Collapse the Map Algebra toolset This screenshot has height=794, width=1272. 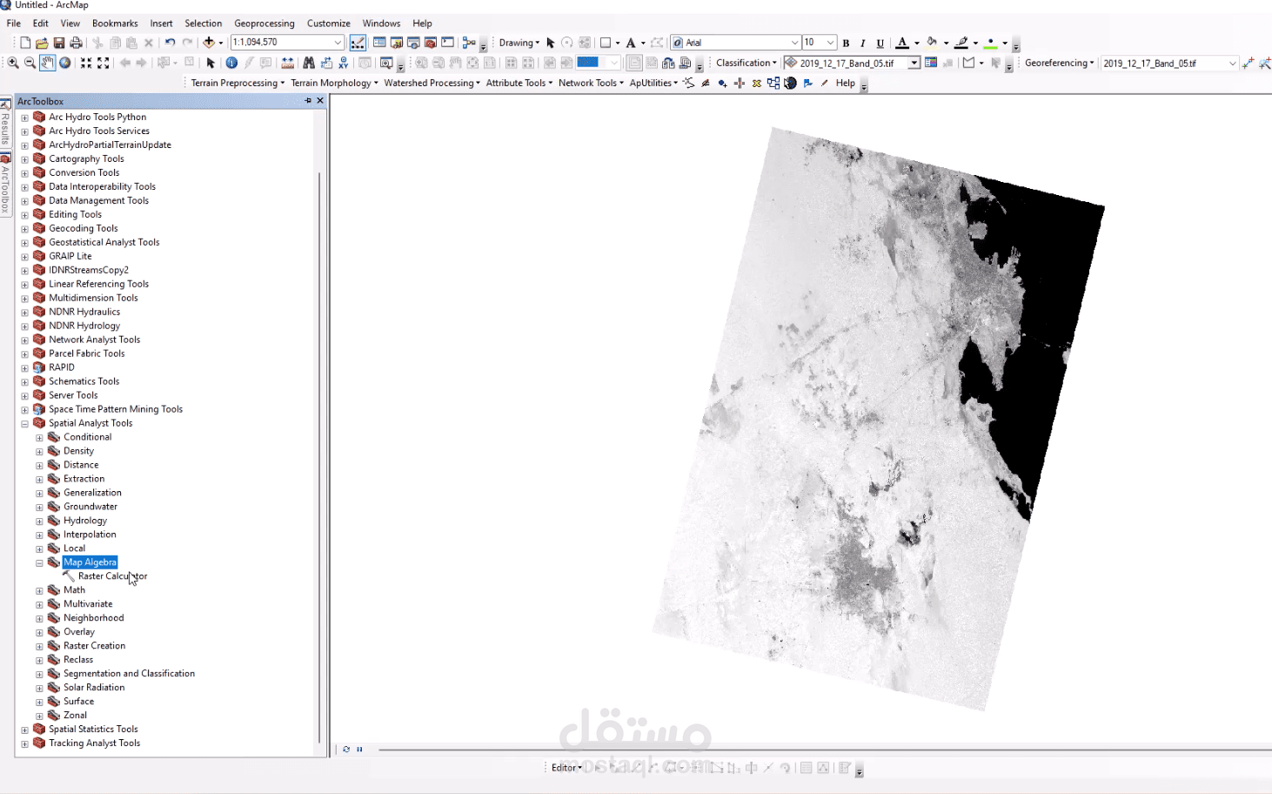click(x=39, y=563)
